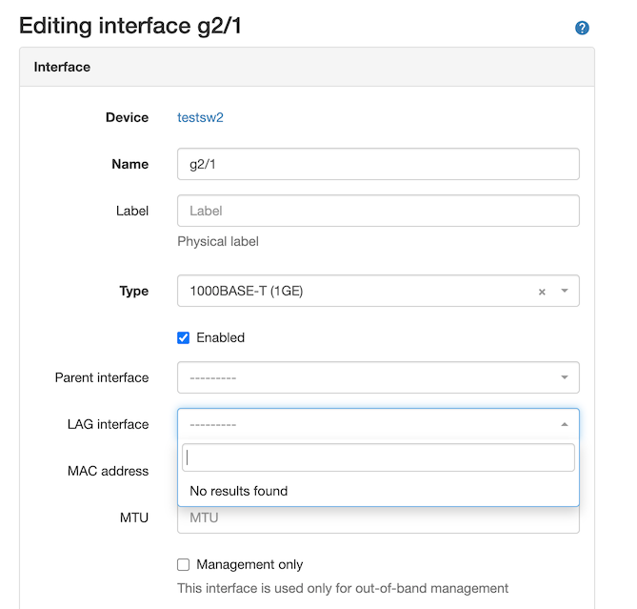The image size is (637, 609).
Task: Open the testsw2 device link
Action: click(x=200, y=118)
